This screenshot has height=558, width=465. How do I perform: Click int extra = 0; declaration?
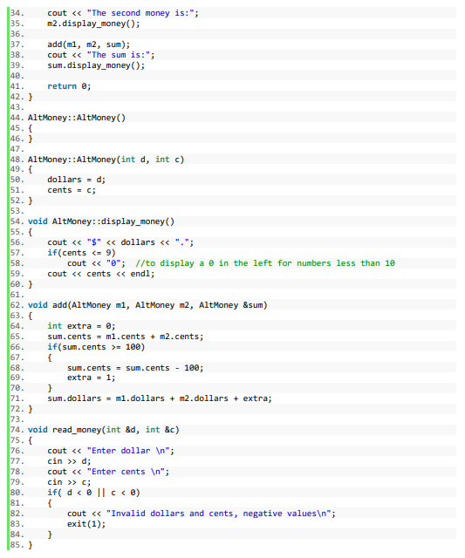click(x=81, y=326)
